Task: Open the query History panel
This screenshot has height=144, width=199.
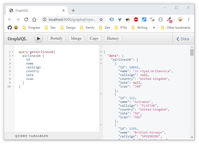Action: click(x=113, y=39)
